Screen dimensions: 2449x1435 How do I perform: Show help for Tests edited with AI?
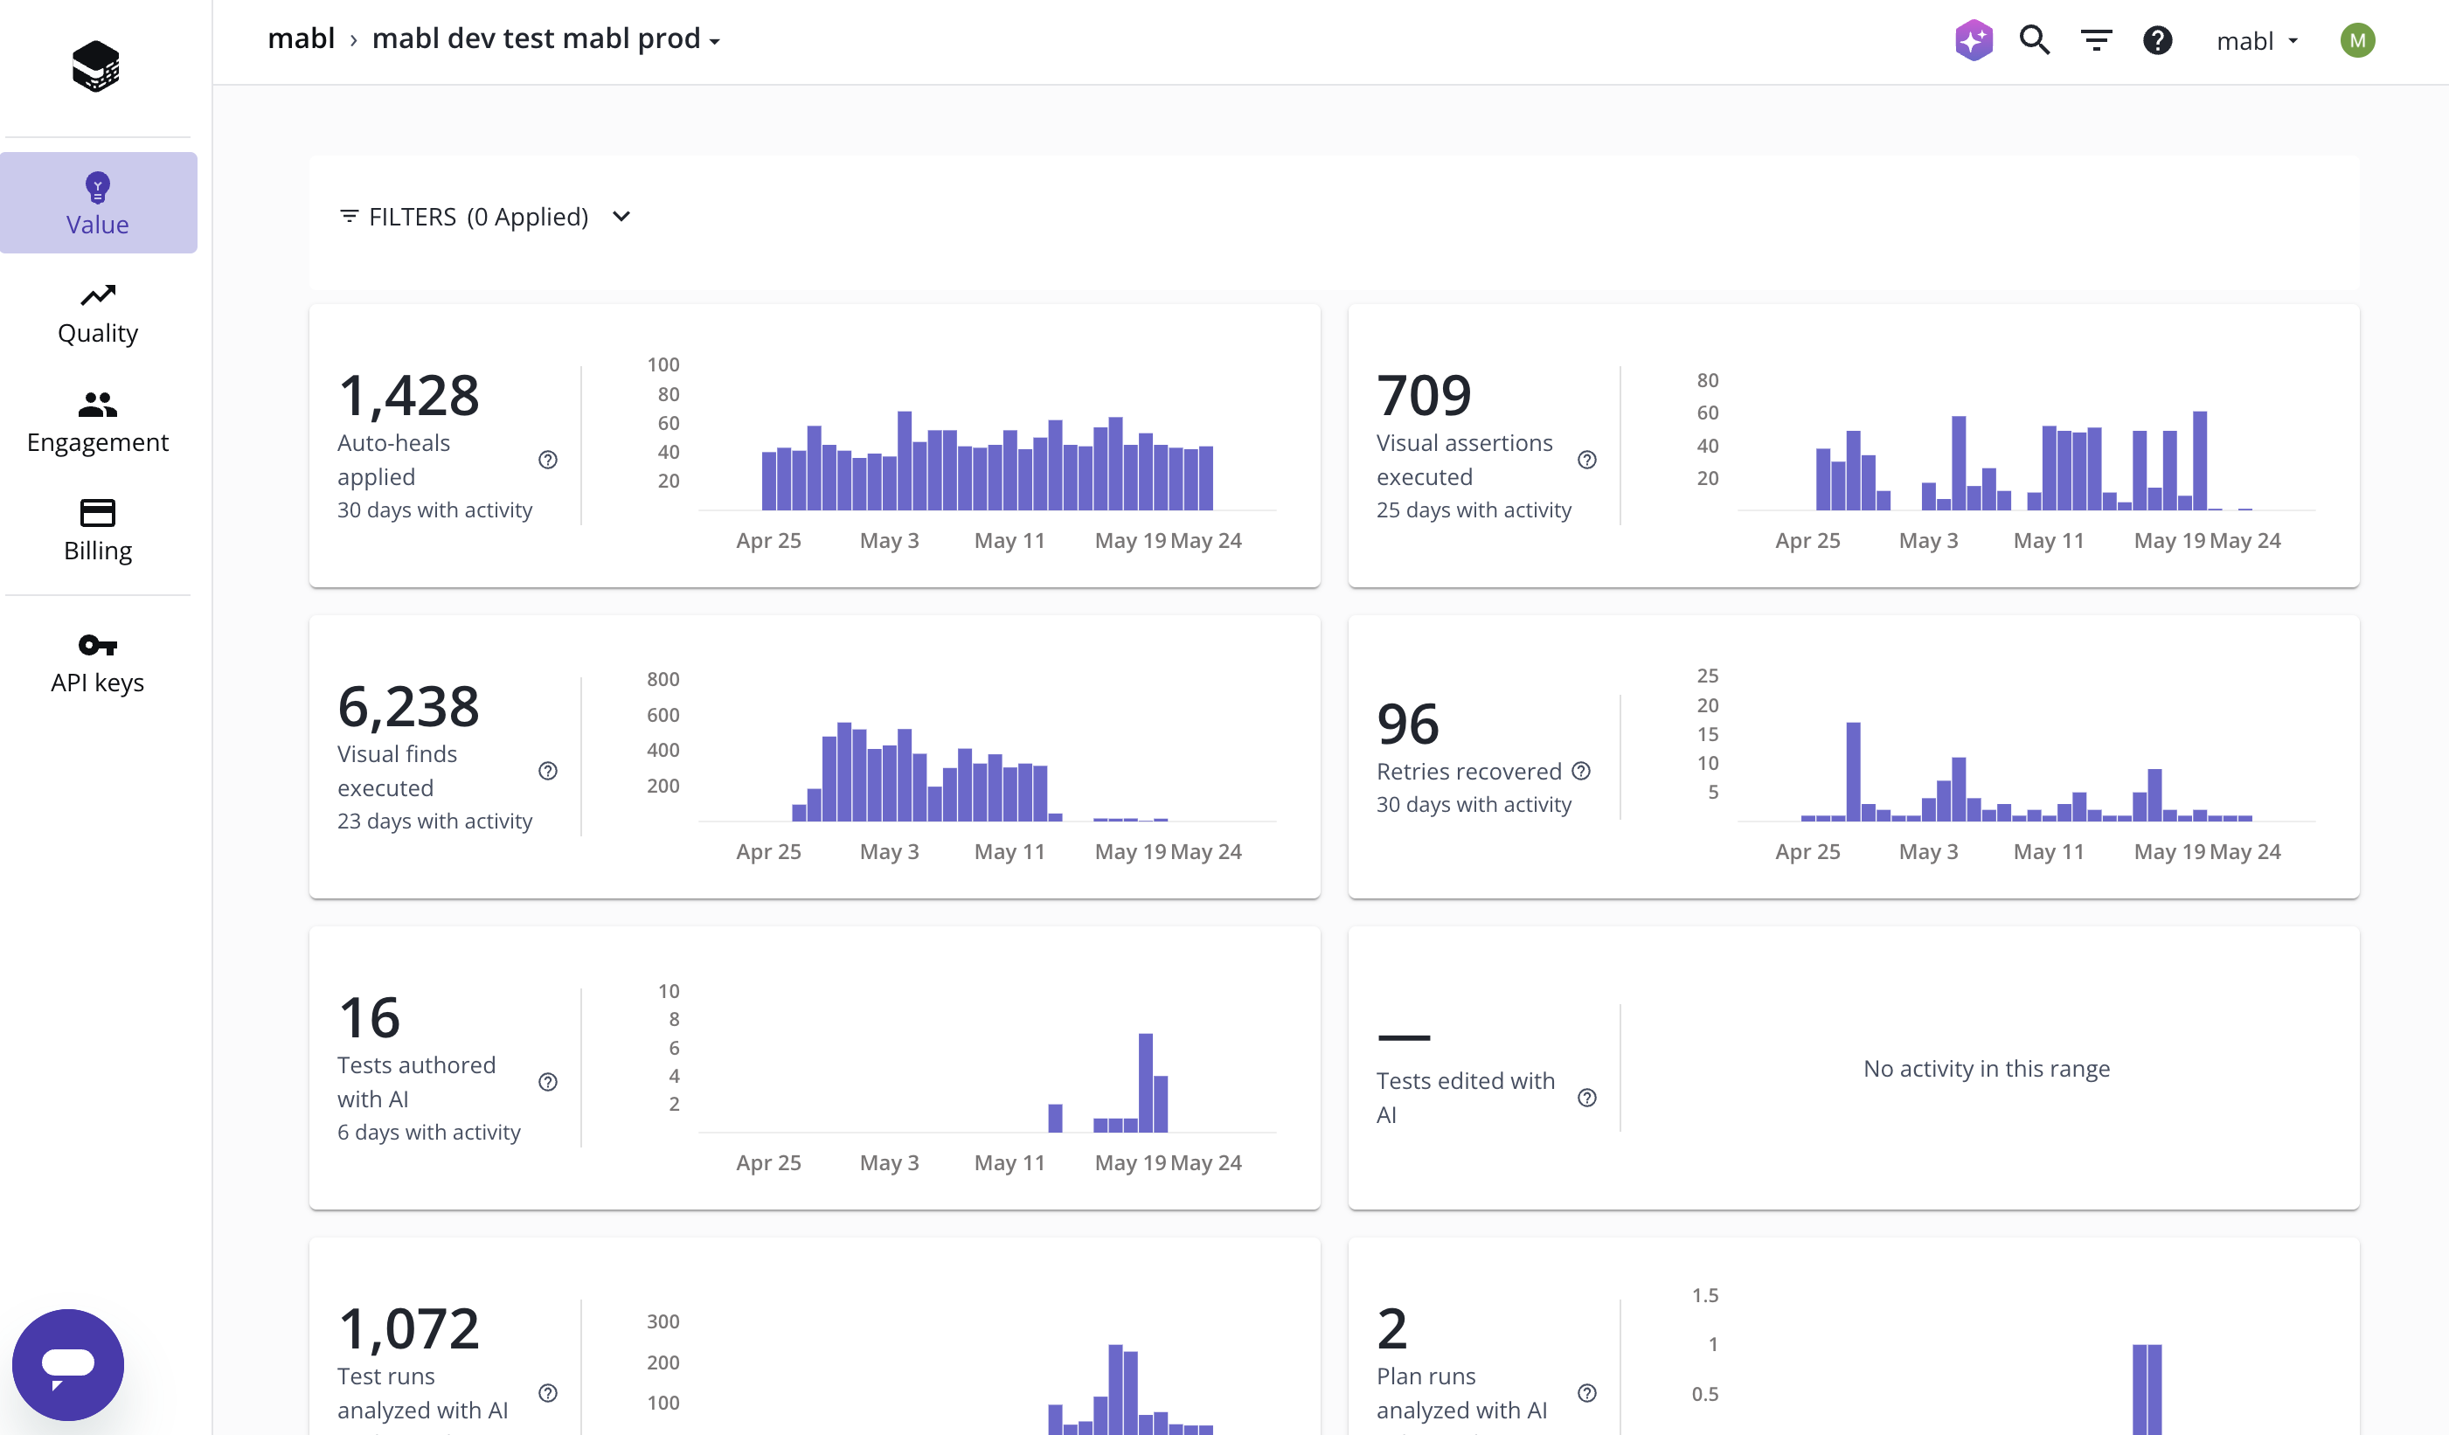coord(1587,1097)
